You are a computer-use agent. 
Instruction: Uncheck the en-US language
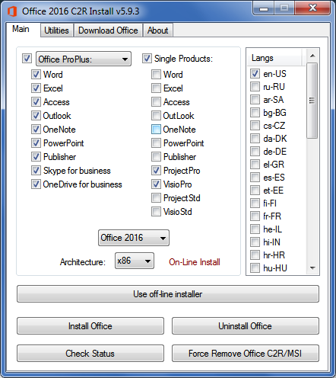click(255, 74)
